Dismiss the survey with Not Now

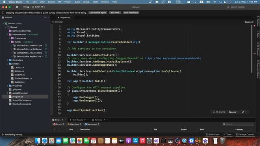115,13
